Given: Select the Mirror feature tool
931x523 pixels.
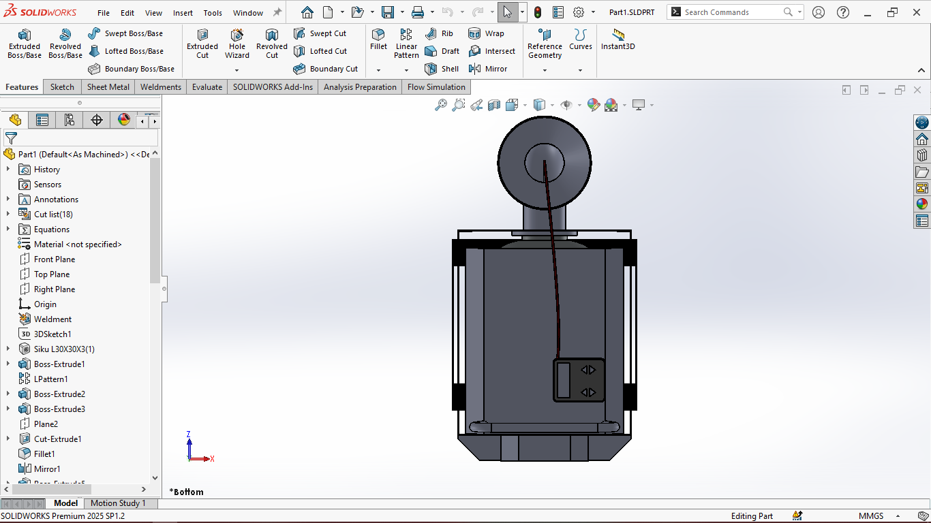Looking at the screenshot, I should coord(488,69).
